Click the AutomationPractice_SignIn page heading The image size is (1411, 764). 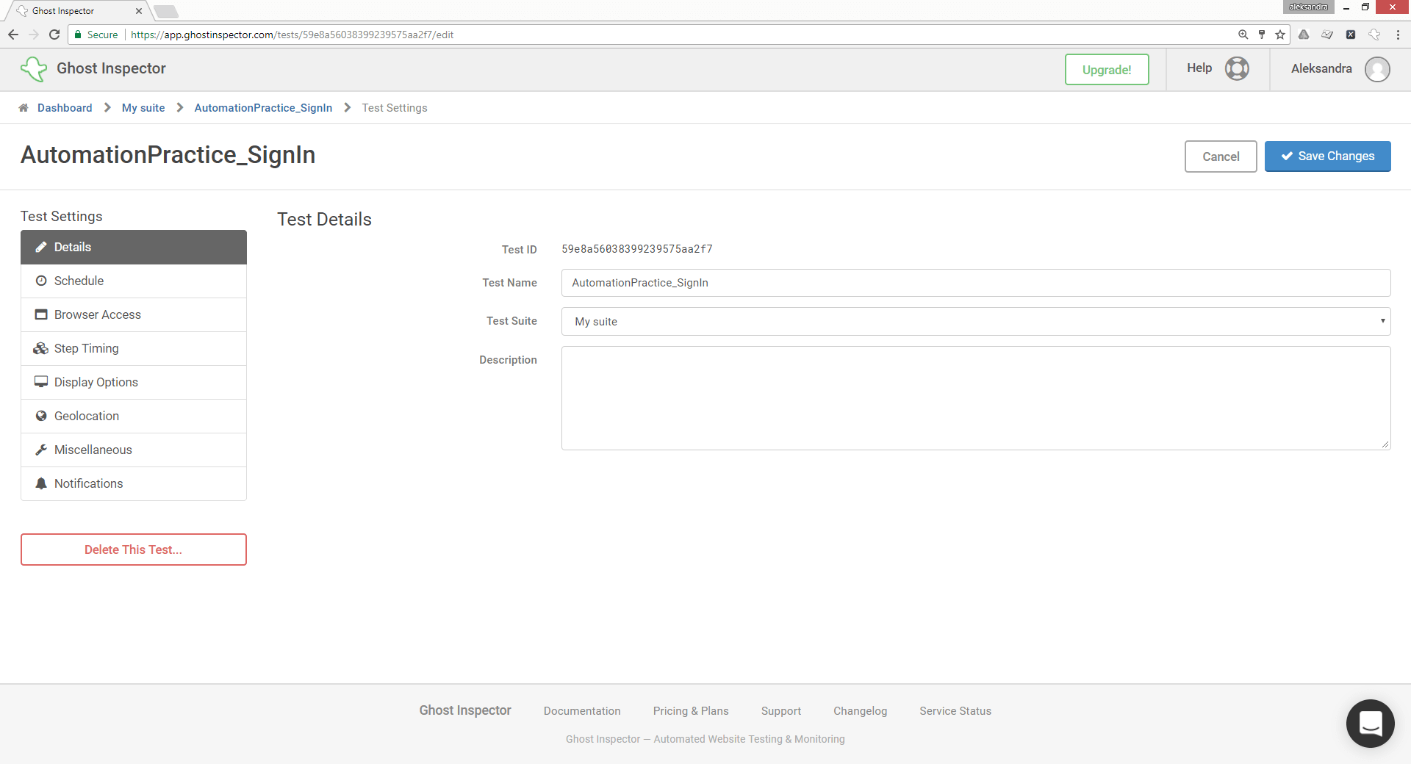click(x=168, y=155)
